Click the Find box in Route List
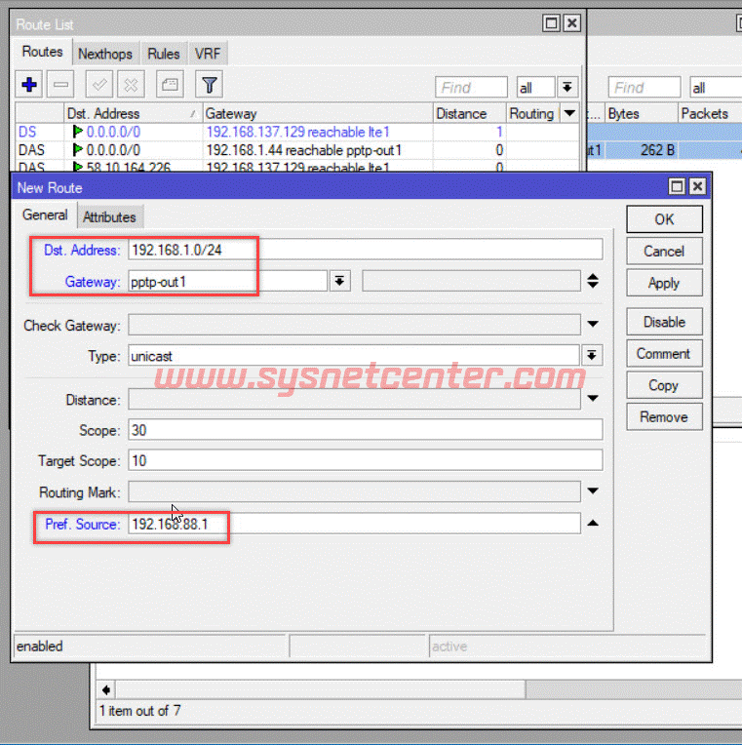This screenshot has width=742, height=745. [471, 88]
